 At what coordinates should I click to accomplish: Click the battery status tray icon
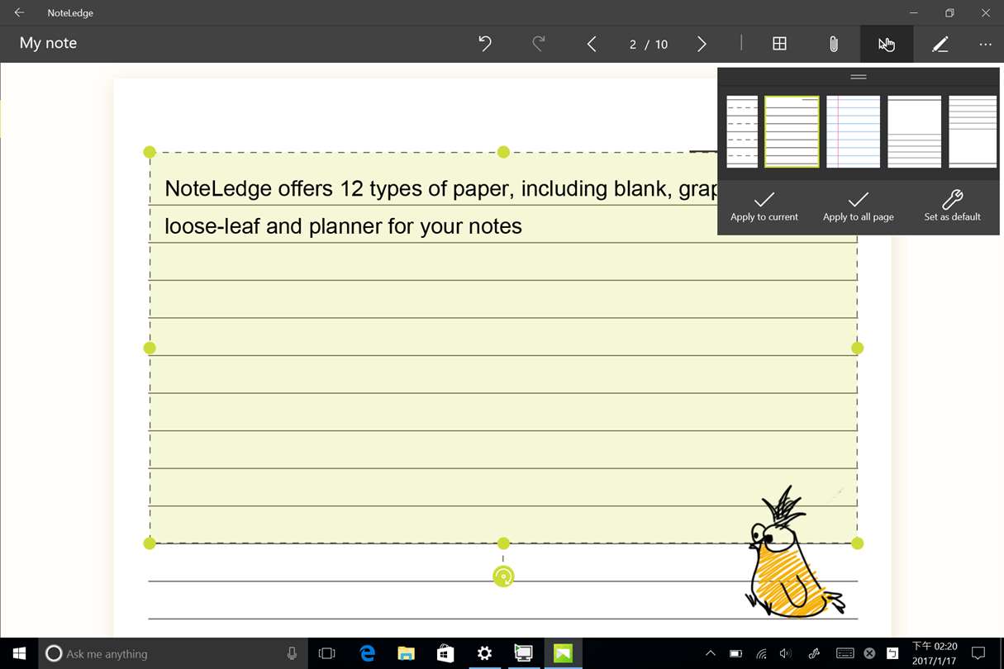pos(735,653)
